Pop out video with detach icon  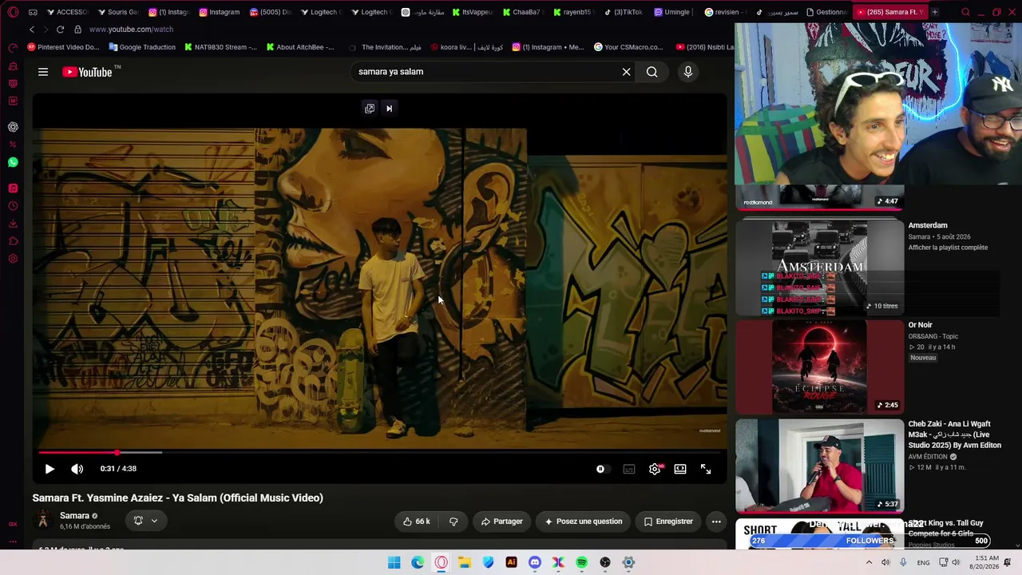point(370,109)
